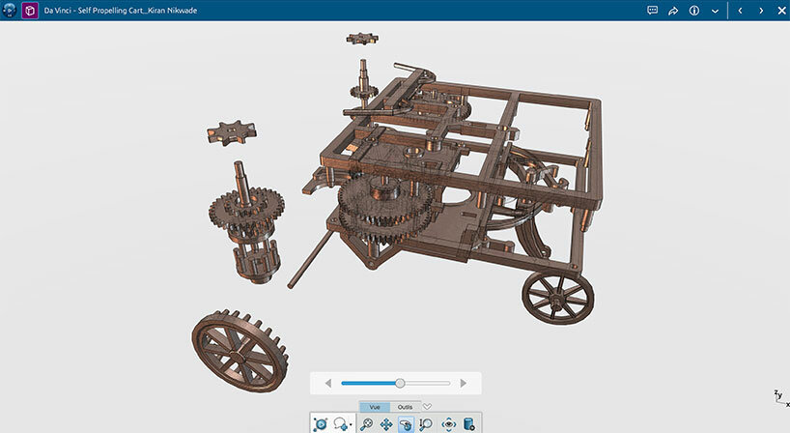Screen dimensions: 790x433
Task: Go to the previous item with left chevron
Action: (740, 11)
